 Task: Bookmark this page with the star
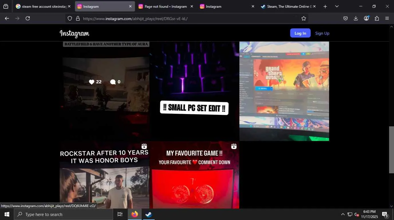point(304,18)
